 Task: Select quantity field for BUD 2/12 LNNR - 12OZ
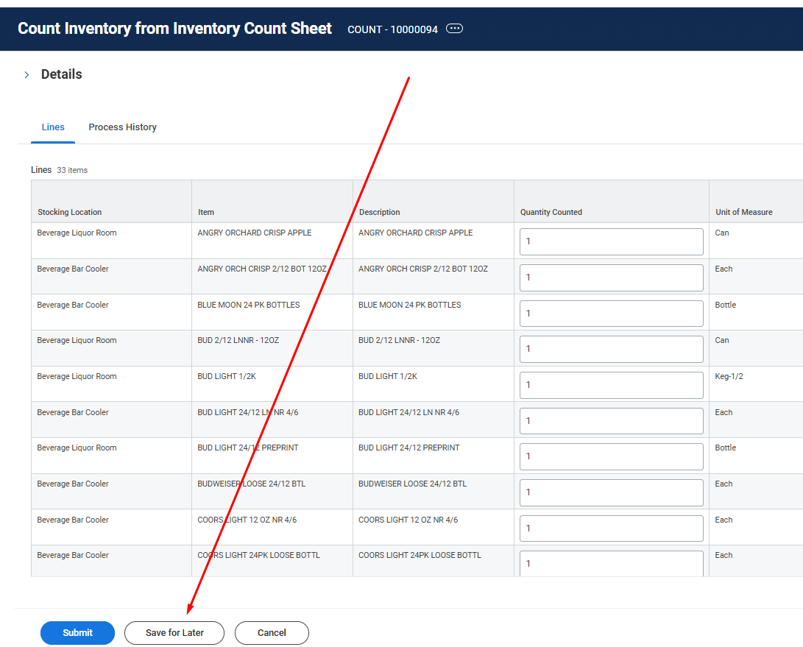pyautogui.click(x=611, y=349)
